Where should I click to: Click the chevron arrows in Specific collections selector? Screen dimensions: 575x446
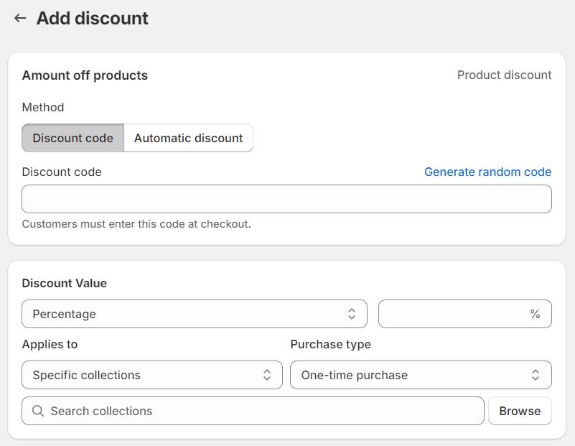[x=267, y=375]
